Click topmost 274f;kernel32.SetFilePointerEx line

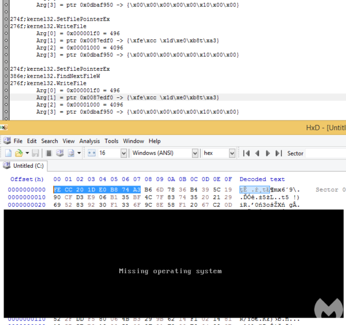[60, 19]
